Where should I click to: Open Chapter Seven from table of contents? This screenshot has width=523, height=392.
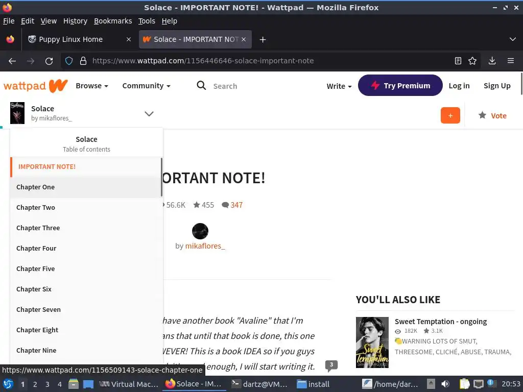(x=86, y=309)
